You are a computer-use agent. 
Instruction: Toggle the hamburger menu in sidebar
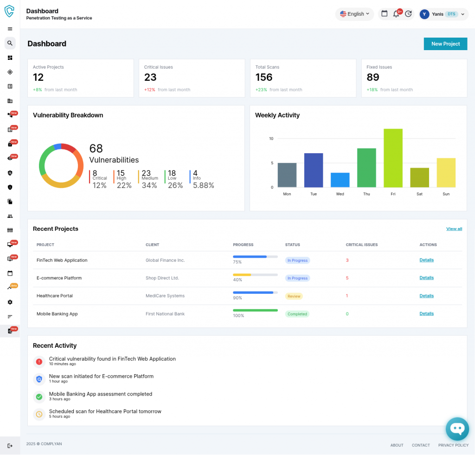coord(10,29)
